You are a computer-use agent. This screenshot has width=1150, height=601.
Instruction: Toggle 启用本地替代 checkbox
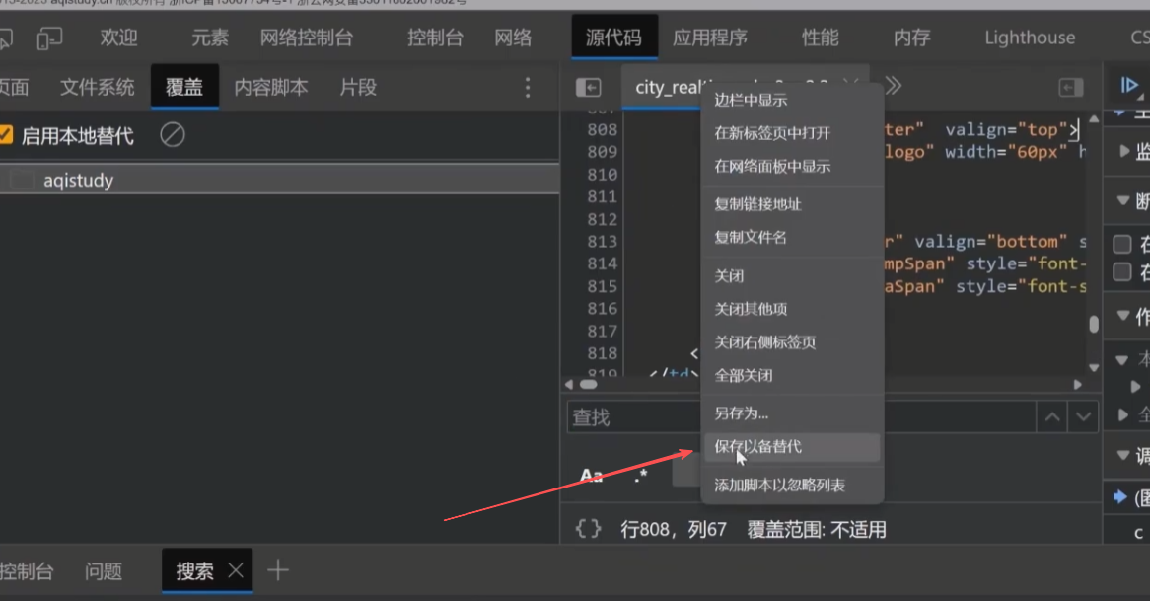point(5,135)
